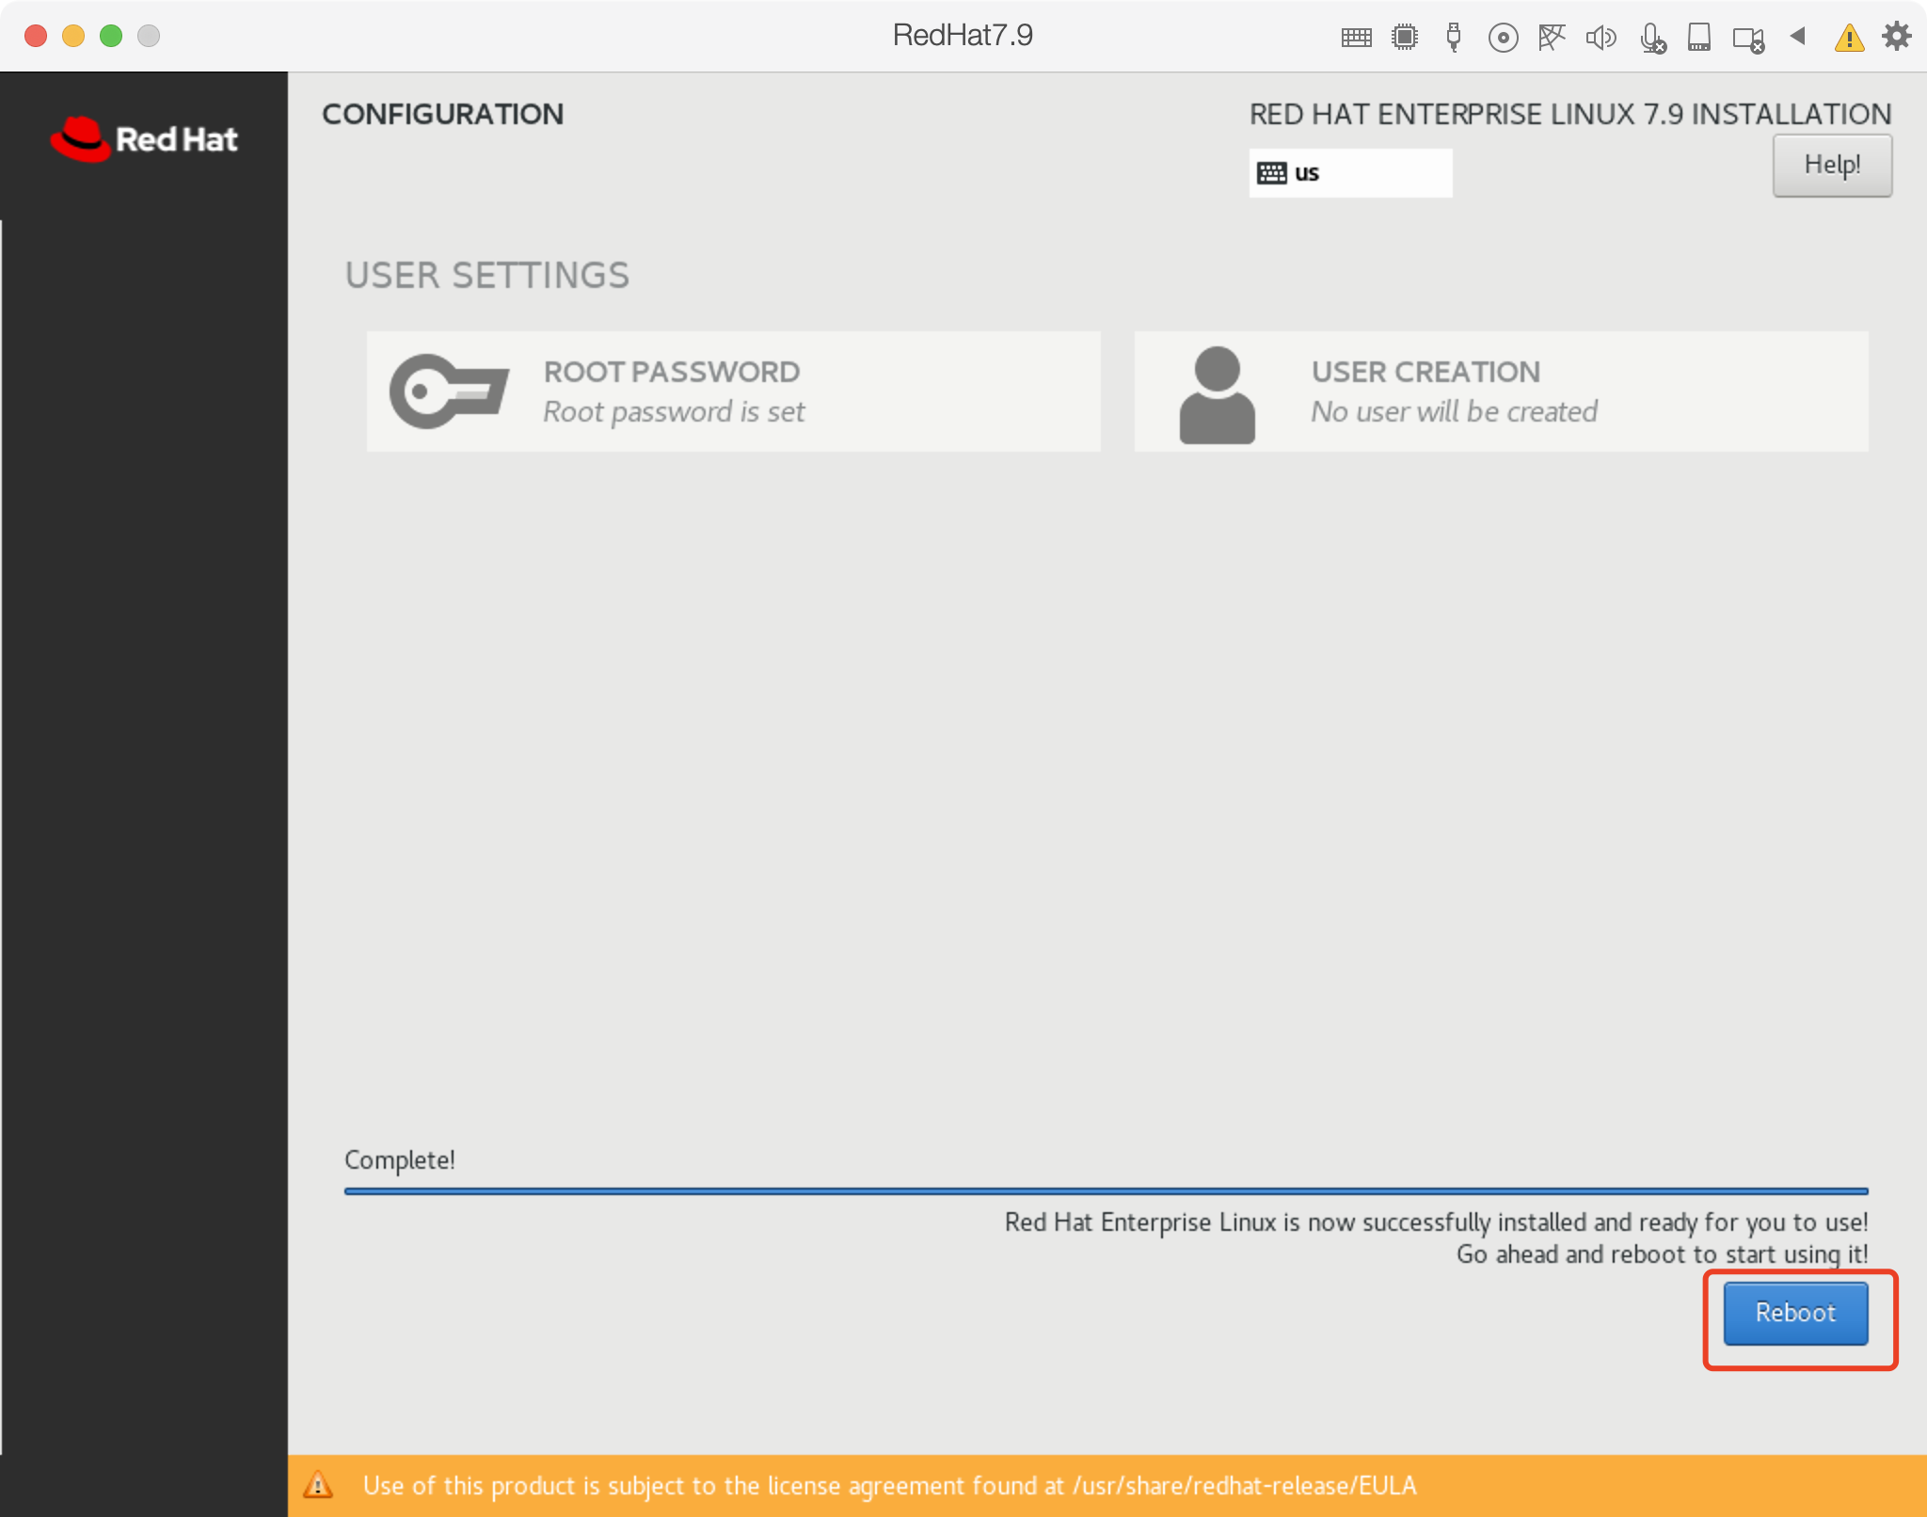Toggle the disabled camera icon
Screen dimensions: 1927x1517
pyautogui.click(x=1748, y=40)
